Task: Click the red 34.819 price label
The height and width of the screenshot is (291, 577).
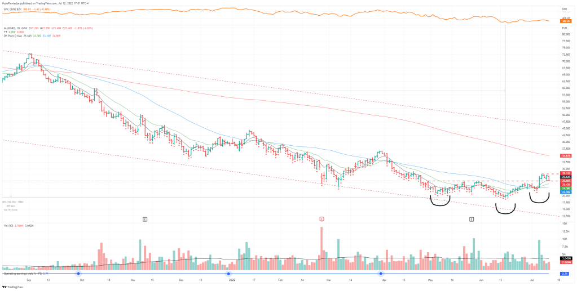Action: point(566,155)
